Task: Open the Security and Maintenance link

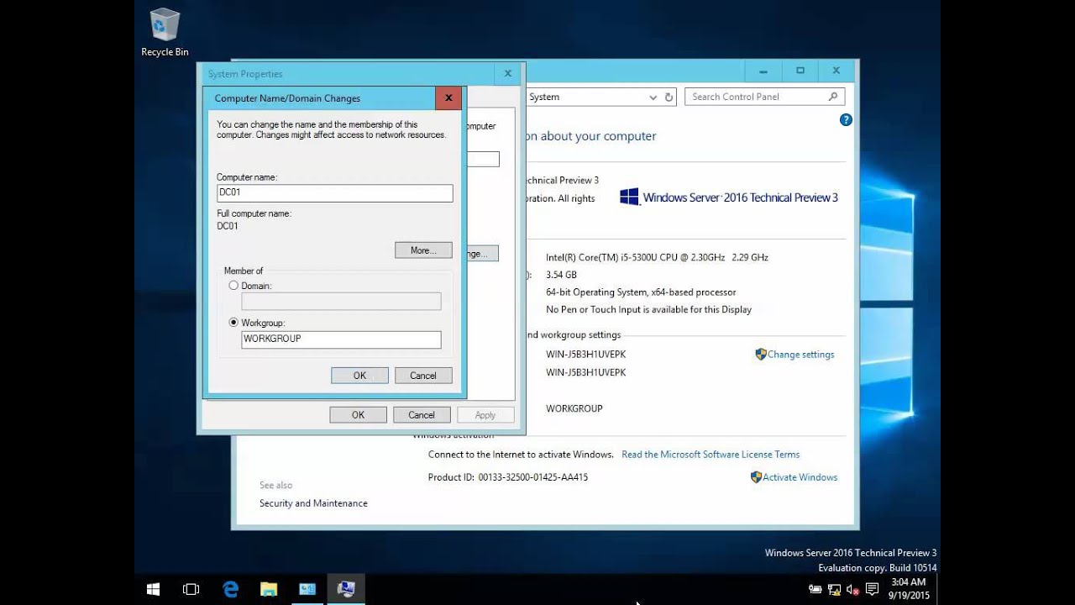Action: click(313, 503)
